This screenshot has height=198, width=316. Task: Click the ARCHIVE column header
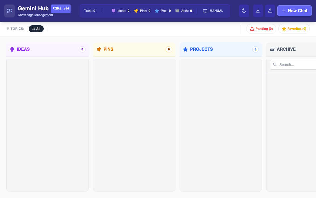click(x=291, y=49)
